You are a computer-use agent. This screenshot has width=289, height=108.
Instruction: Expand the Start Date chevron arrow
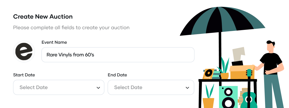click(98, 88)
